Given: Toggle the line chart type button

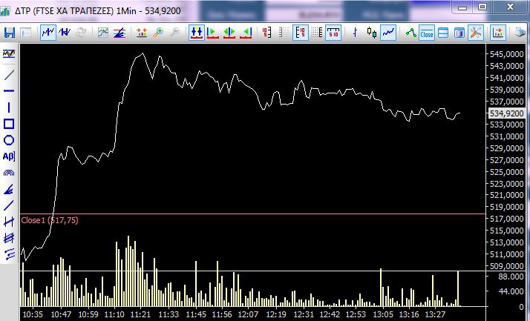Looking at the screenshot, I should (389, 33).
